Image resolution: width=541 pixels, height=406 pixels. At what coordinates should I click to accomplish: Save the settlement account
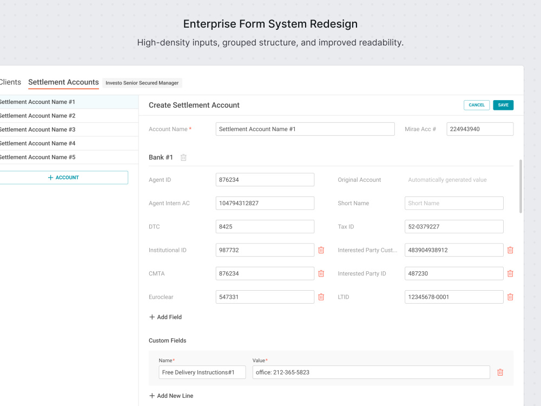[503, 105]
